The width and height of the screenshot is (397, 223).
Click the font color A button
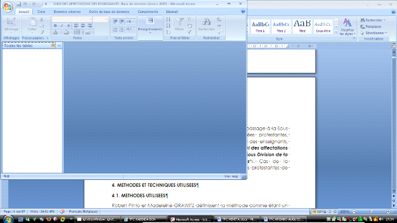[56, 32]
